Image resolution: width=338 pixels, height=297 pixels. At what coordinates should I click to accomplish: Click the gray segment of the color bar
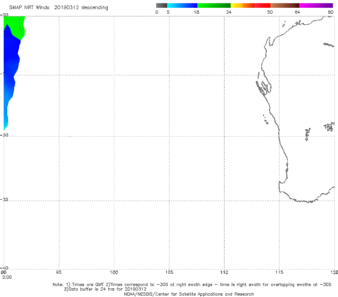162,5
